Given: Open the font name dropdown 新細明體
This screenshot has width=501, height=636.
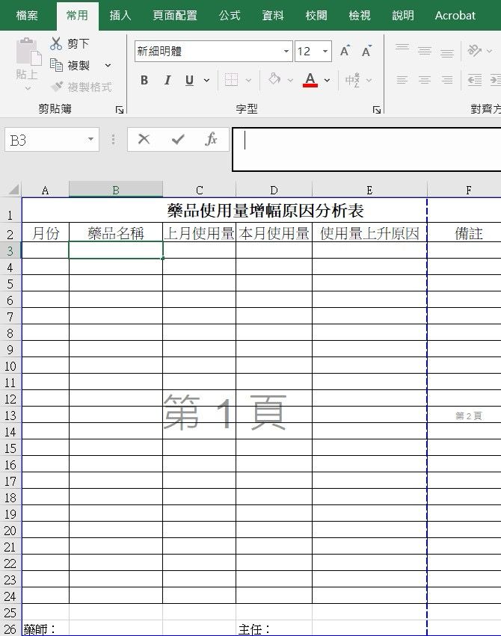Looking at the screenshot, I should point(286,52).
